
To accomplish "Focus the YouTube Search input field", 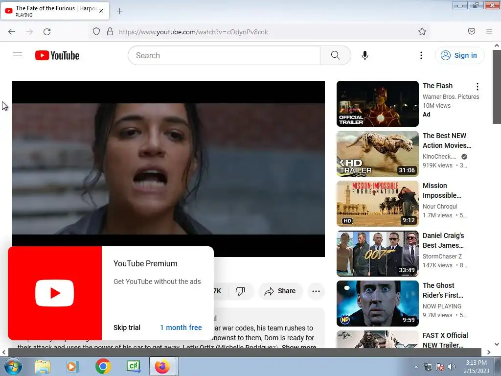I will coord(224,55).
